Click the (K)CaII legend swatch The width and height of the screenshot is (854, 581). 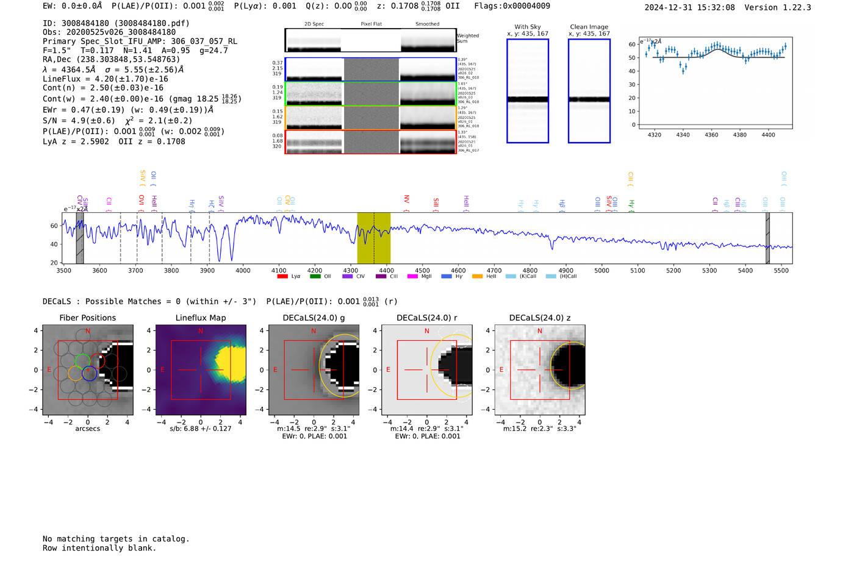coord(511,276)
